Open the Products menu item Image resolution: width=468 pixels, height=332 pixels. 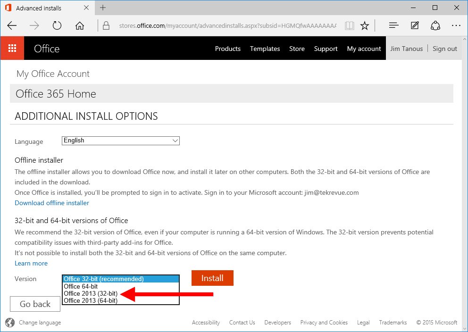pos(228,49)
